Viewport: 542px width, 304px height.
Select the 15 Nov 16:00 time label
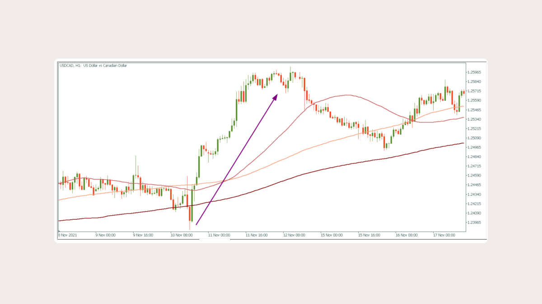[x=369, y=235]
